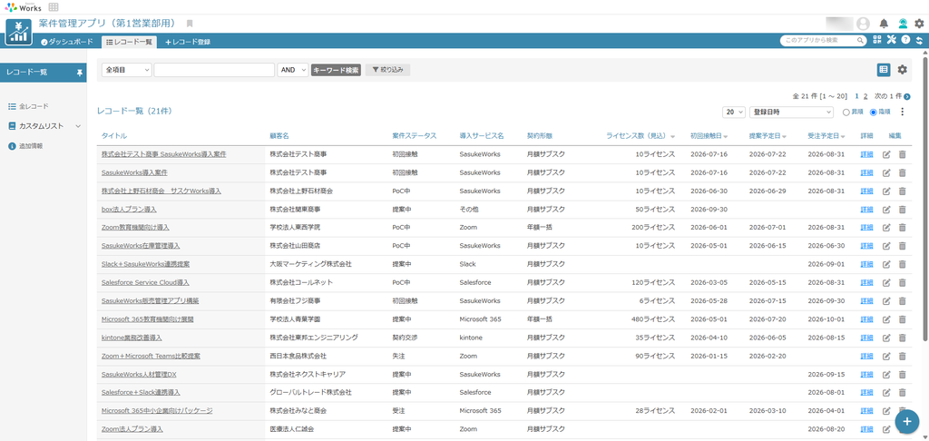
Task: Open the レコード登録 tab
Action: [x=187, y=42]
